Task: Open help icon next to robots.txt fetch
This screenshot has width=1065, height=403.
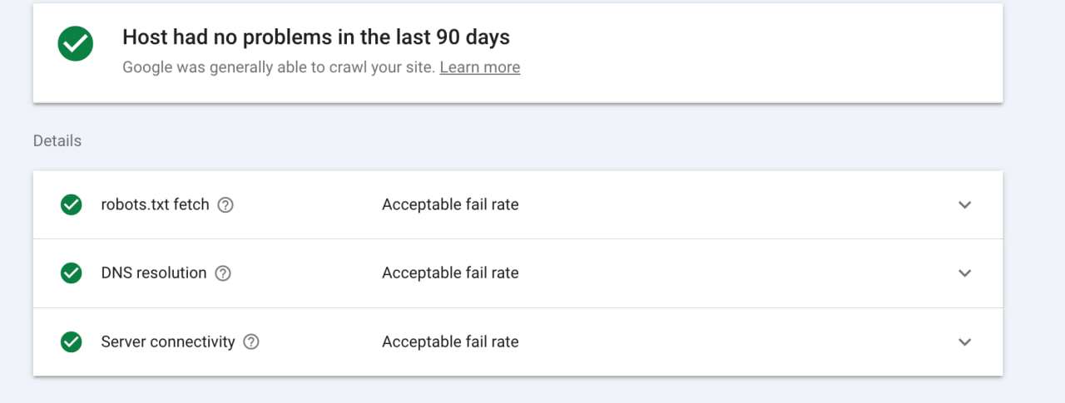Action: pyautogui.click(x=225, y=205)
